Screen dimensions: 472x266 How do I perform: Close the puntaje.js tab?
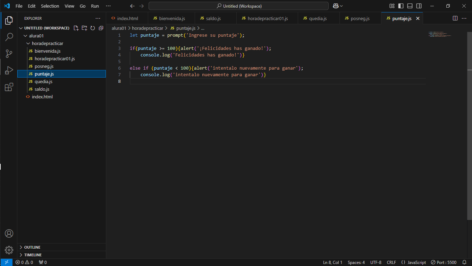(x=418, y=18)
